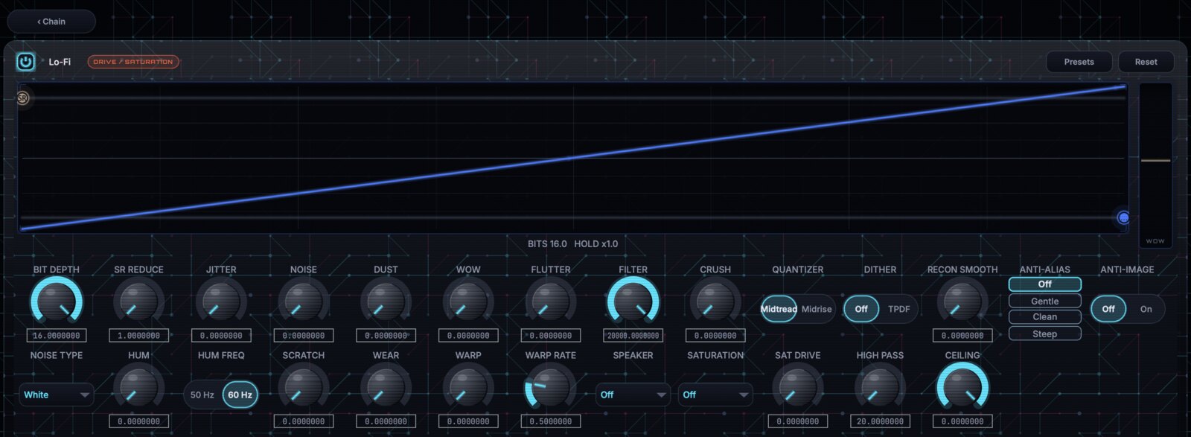Image resolution: width=1191 pixels, height=437 pixels.
Task: Click the Dust value field
Action: [x=386, y=336]
